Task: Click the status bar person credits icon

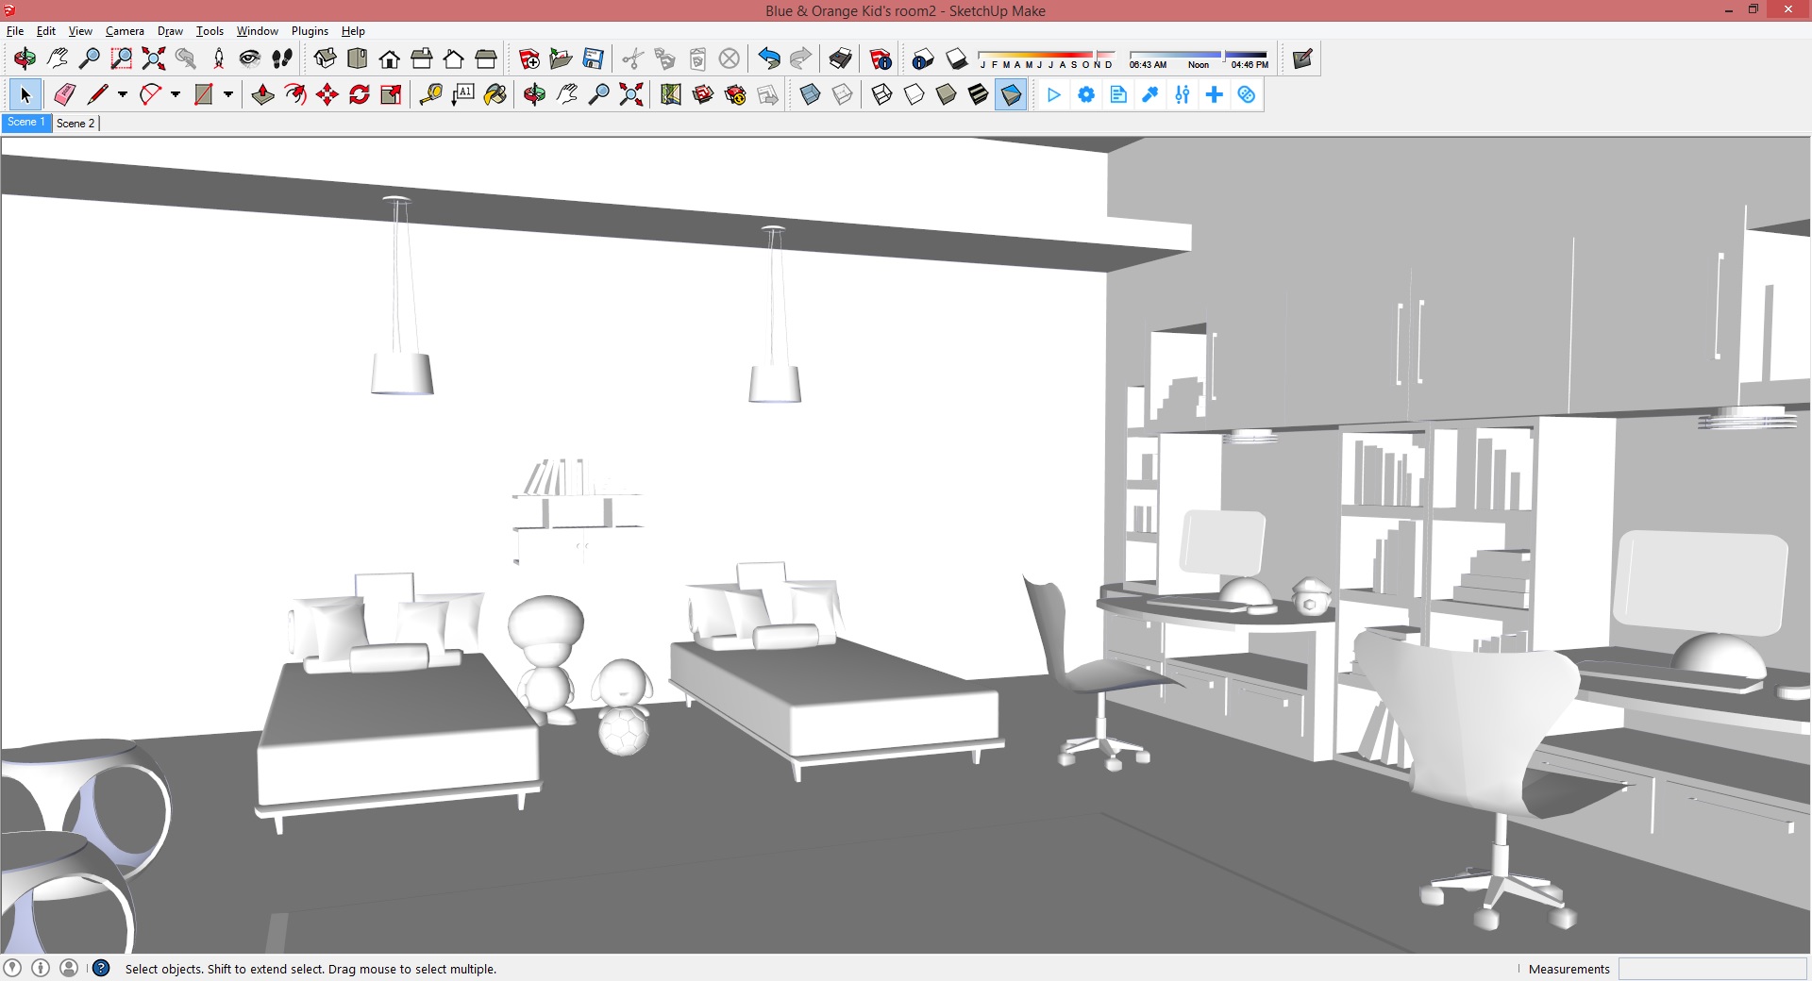Action: pos(69,968)
